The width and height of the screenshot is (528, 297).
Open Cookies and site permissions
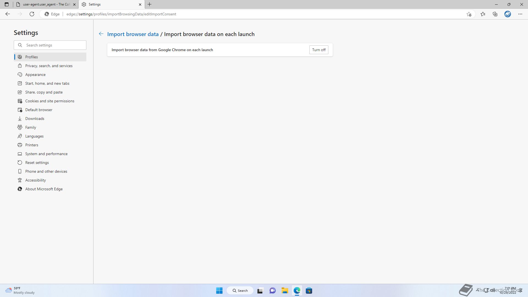coord(50,101)
